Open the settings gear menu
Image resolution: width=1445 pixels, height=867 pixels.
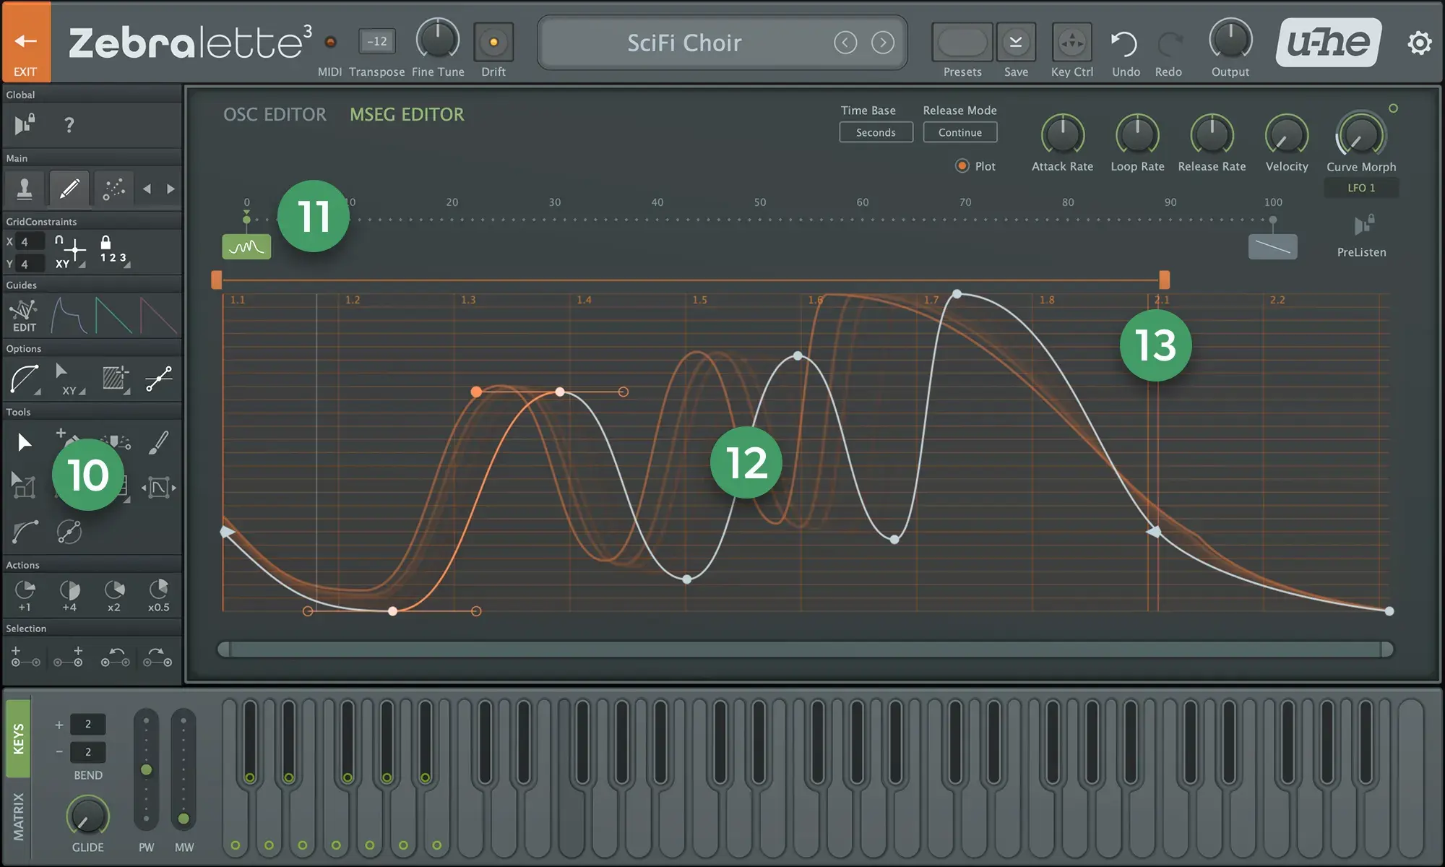click(1419, 43)
